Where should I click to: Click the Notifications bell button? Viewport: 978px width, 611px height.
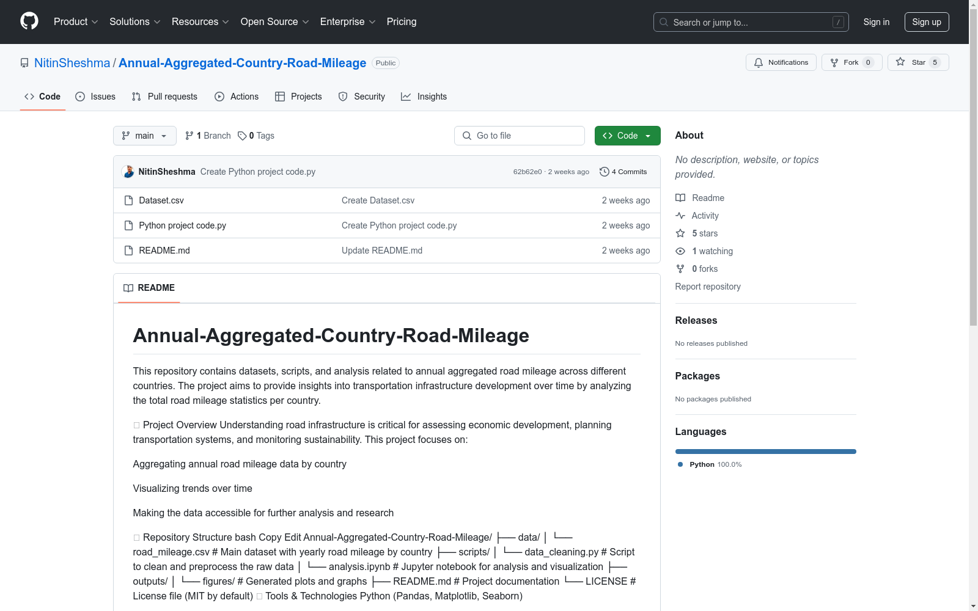[781, 62]
